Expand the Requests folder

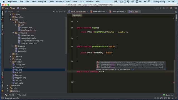coord(13,46)
